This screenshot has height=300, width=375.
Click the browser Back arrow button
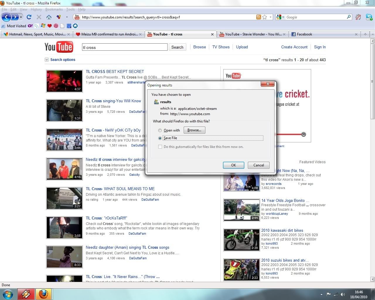tap(6, 17)
